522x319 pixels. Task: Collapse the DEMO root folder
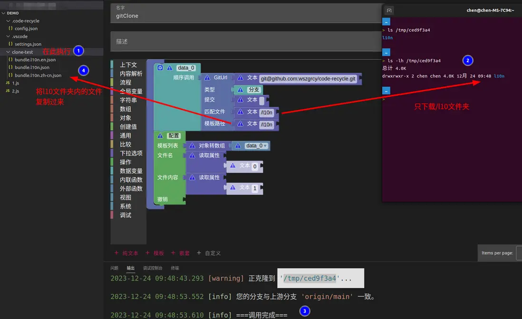[3, 13]
